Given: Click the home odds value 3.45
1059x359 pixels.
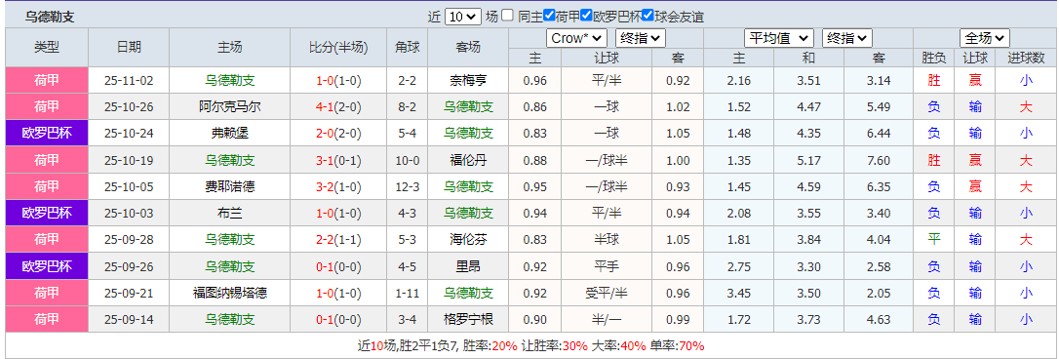Looking at the screenshot, I should pyautogui.click(x=739, y=293).
